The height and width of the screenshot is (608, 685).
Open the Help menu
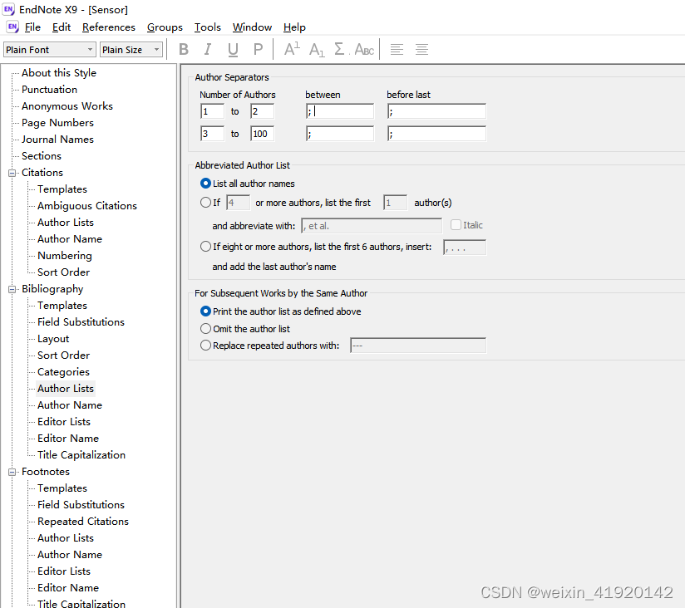tap(294, 27)
